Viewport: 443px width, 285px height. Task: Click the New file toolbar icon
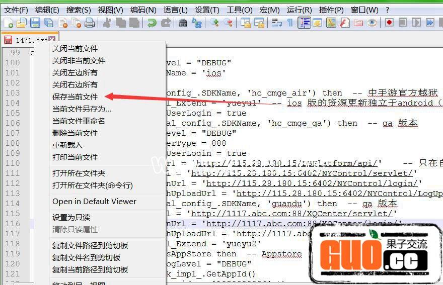9,23
